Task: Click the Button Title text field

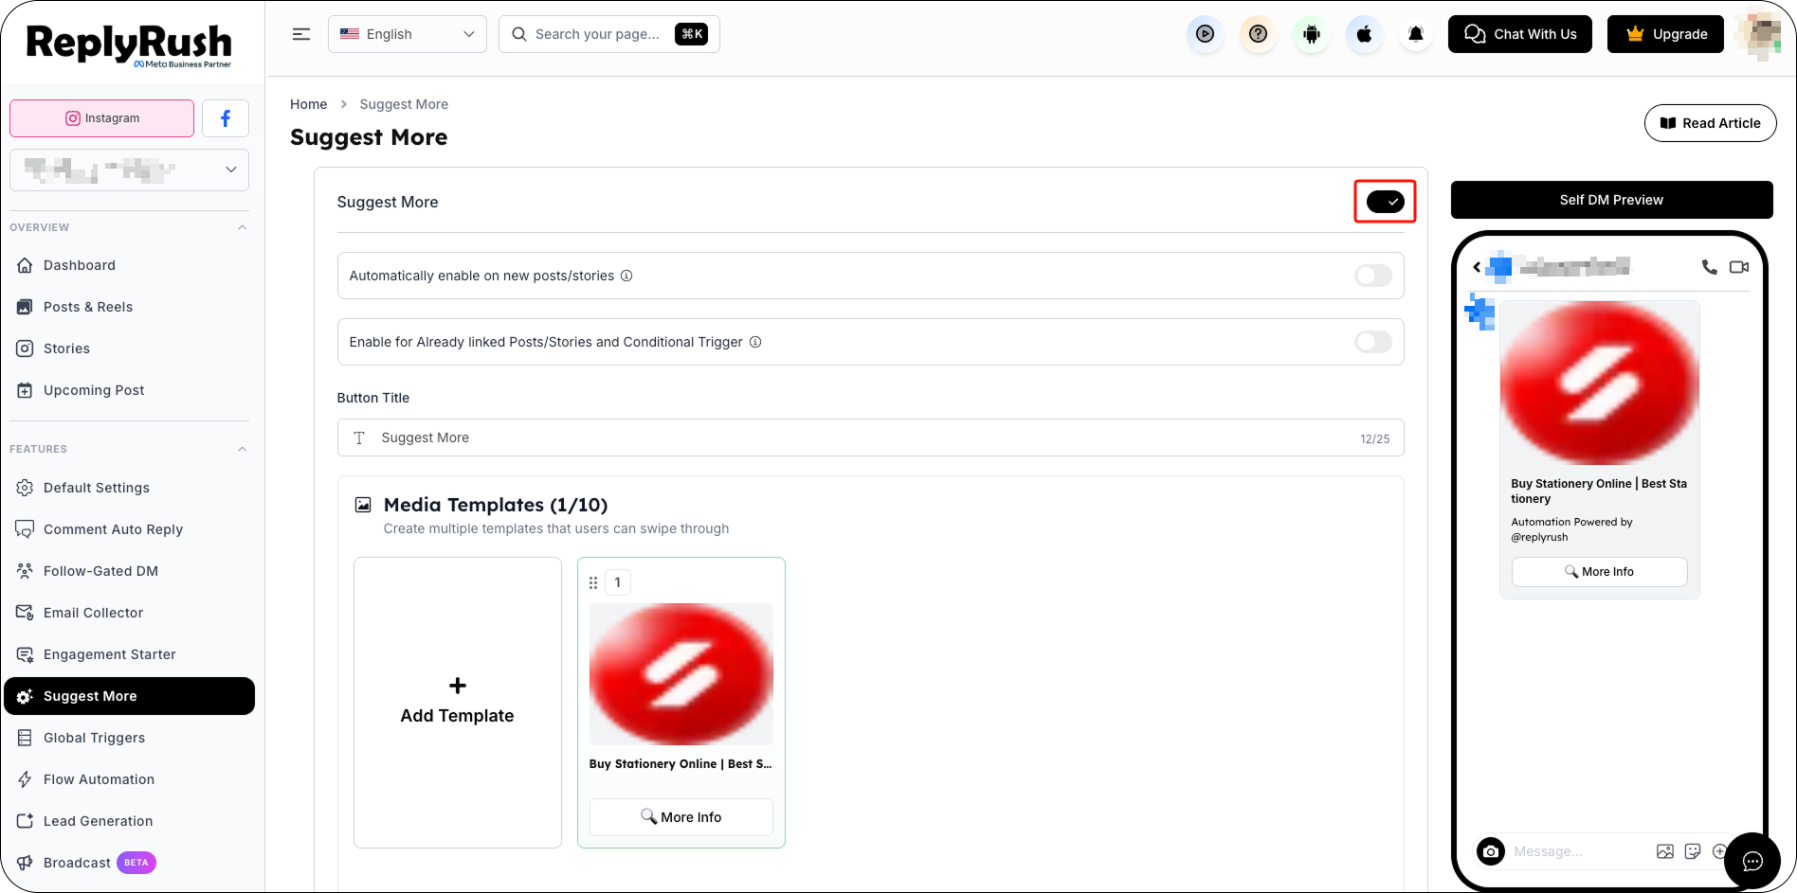Action: coord(870,438)
